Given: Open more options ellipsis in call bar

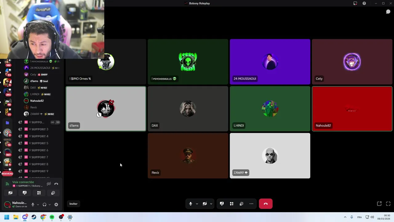Looking at the screenshot, I should 251,204.
